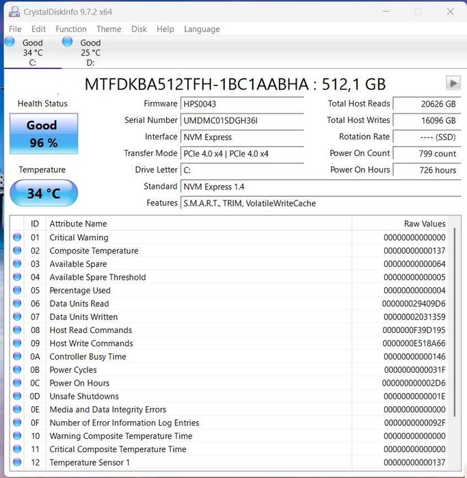Click status orb for Data Units Written row
Image resolution: width=467 pixels, height=478 pixels.
pos(17,317)
